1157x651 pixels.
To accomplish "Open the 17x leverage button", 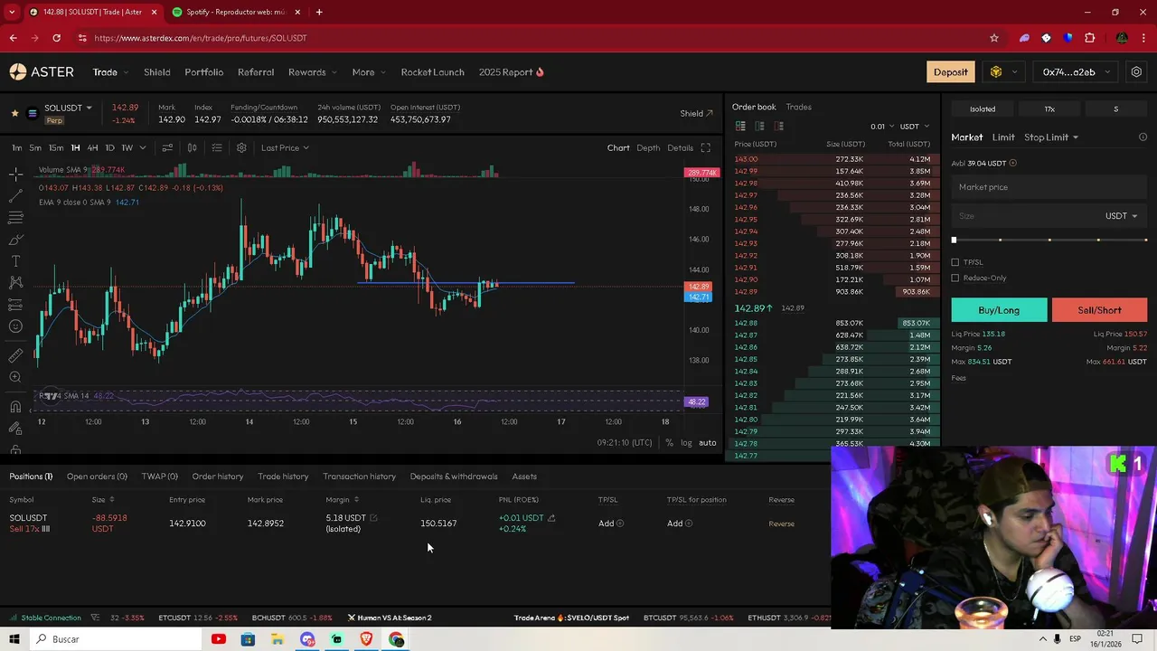I will (x=1049, y=109).
